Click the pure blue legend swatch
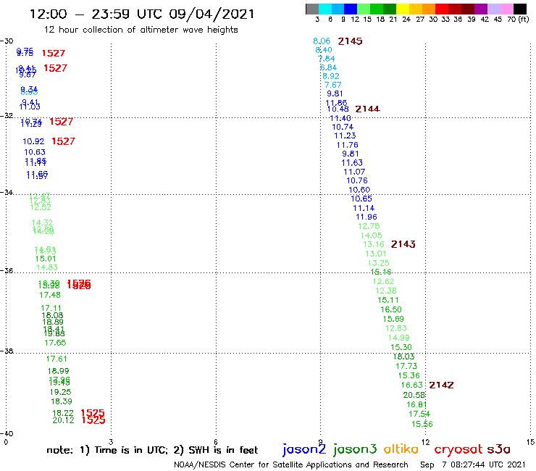The width and height of the screenshot is (536, 471). tap(351, 9)
